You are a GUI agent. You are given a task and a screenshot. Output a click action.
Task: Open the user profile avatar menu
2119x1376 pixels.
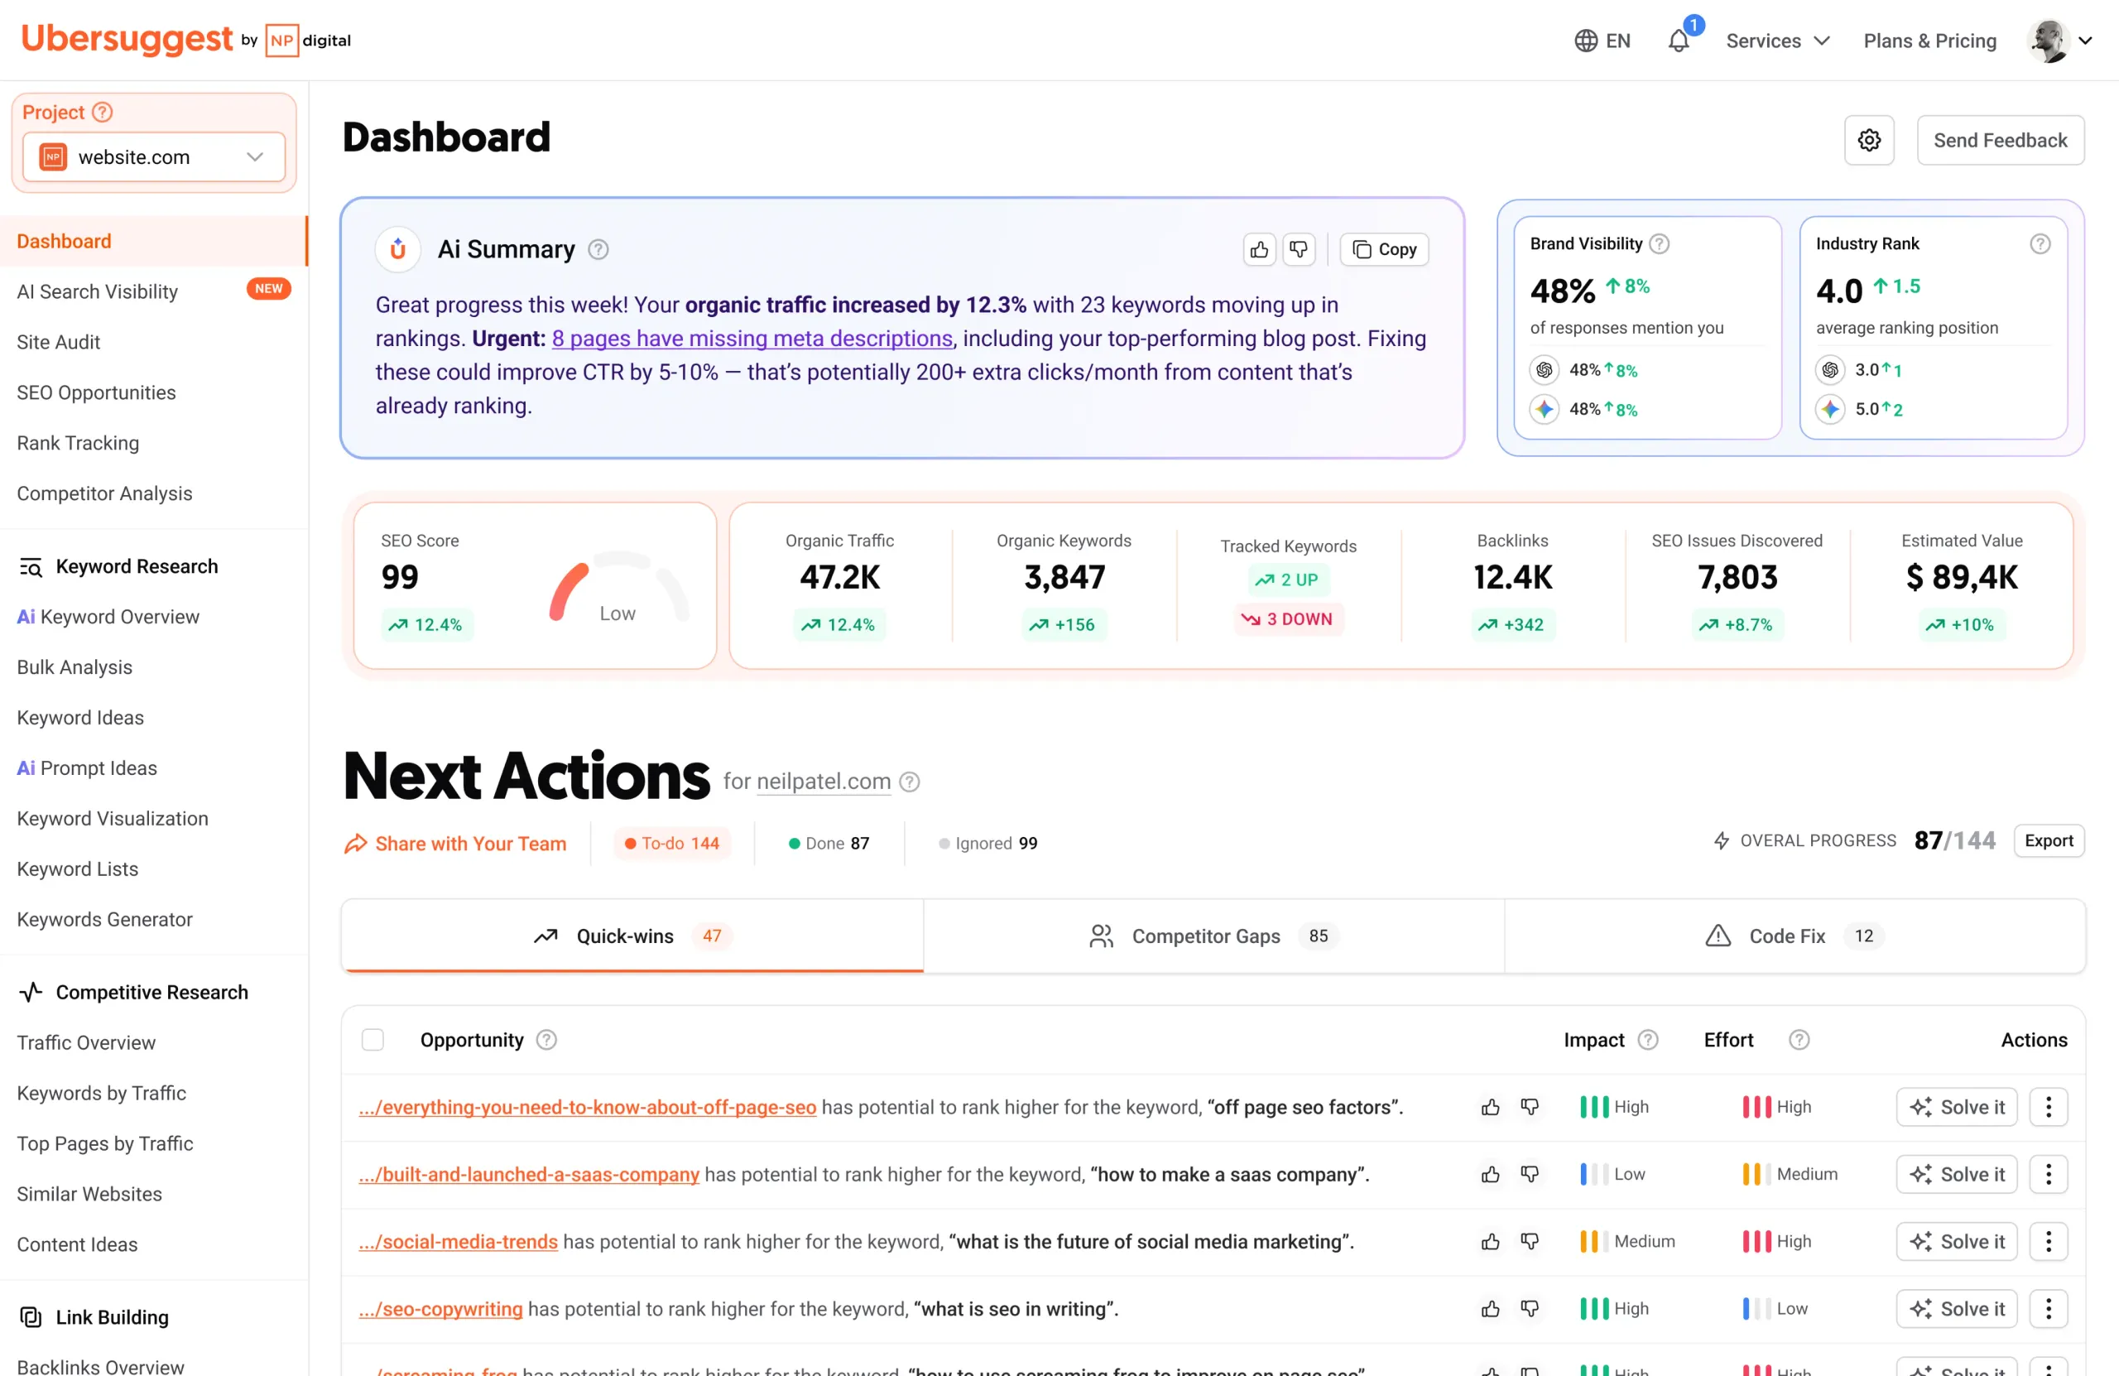2059,41
